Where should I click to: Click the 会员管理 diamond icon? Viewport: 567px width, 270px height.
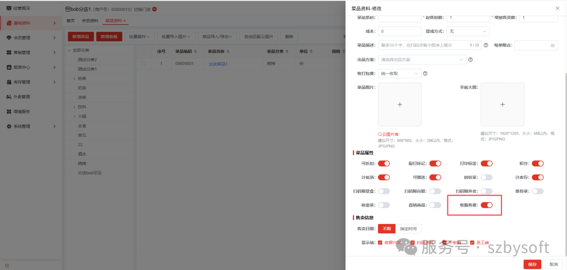[9, 38]
